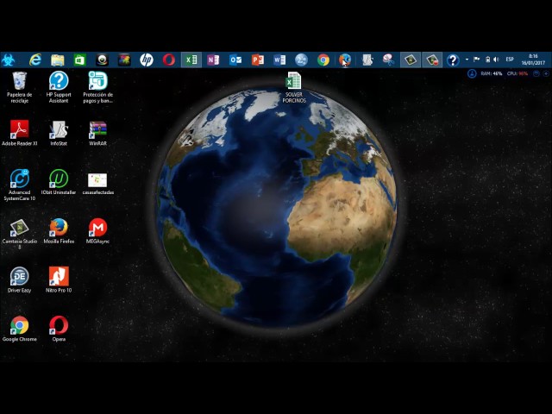Switch to Excel in the taskbar

point(191,60)
